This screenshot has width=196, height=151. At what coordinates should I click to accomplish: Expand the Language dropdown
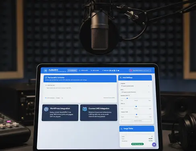(x=135, y=86)
